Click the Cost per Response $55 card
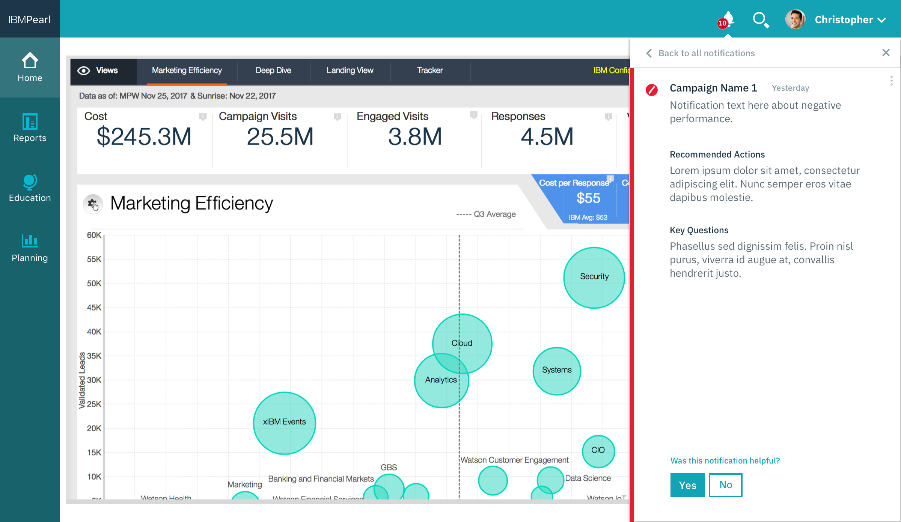The width and height of the screenshot is (901, 522). pyautogui.click(x=588, y=199)
